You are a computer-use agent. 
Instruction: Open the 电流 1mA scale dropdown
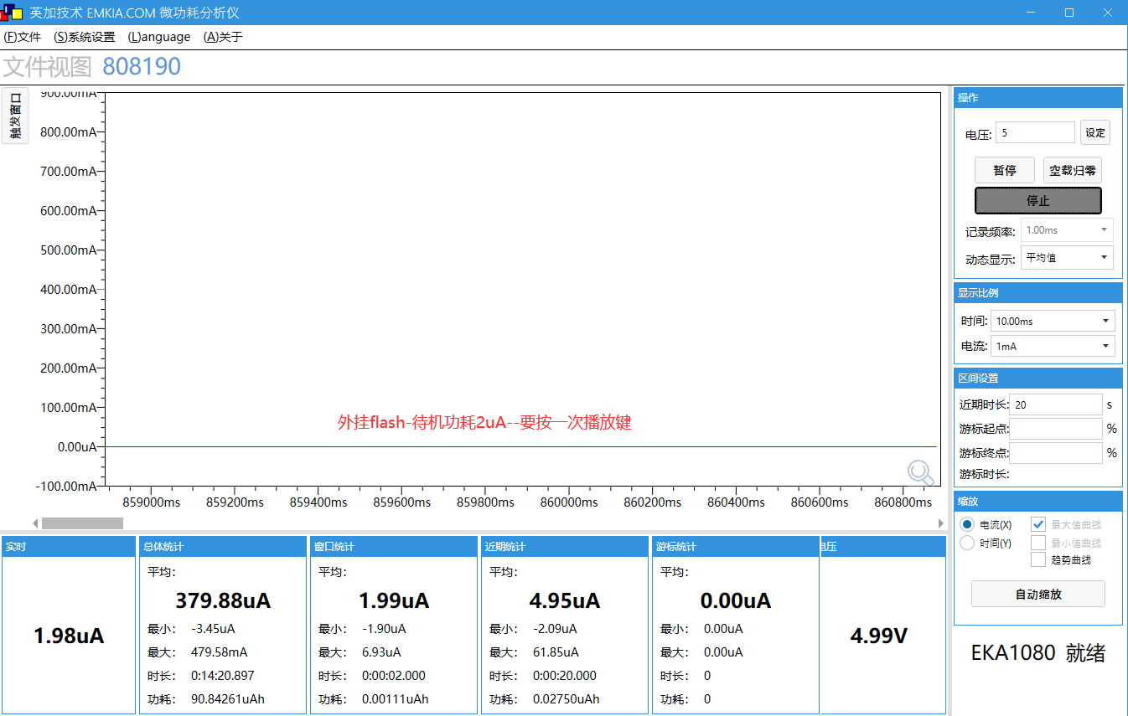1053,346
